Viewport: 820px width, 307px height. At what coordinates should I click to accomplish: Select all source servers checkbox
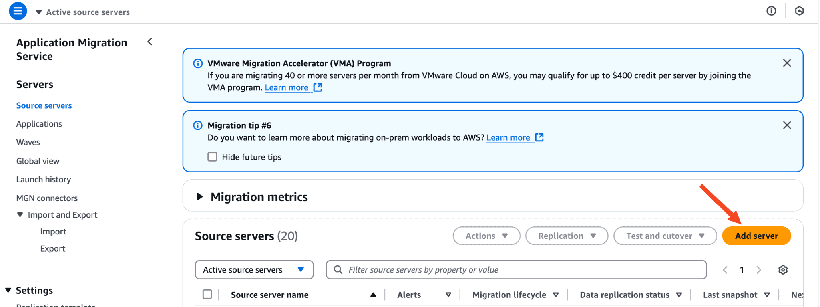pos(207,294)
